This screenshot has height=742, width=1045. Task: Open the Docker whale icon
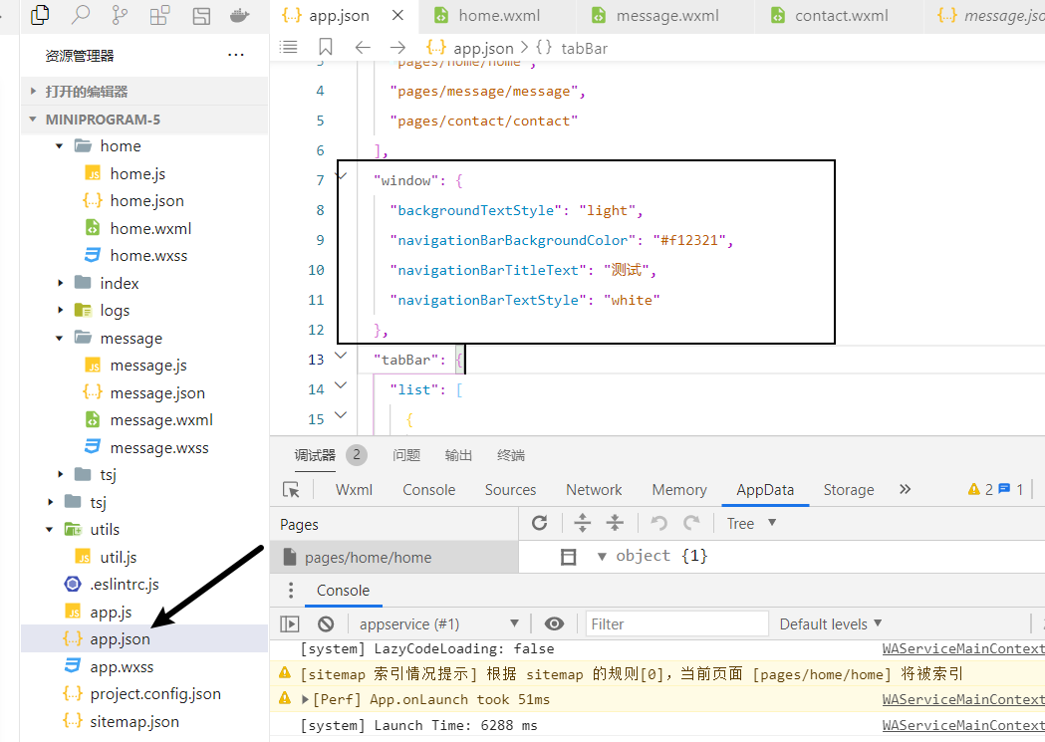coord(239,15)
